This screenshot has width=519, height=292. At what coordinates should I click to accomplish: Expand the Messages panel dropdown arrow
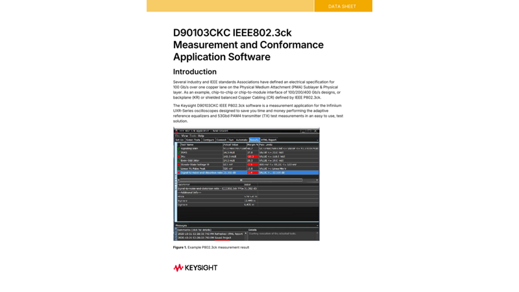(317, 225)
